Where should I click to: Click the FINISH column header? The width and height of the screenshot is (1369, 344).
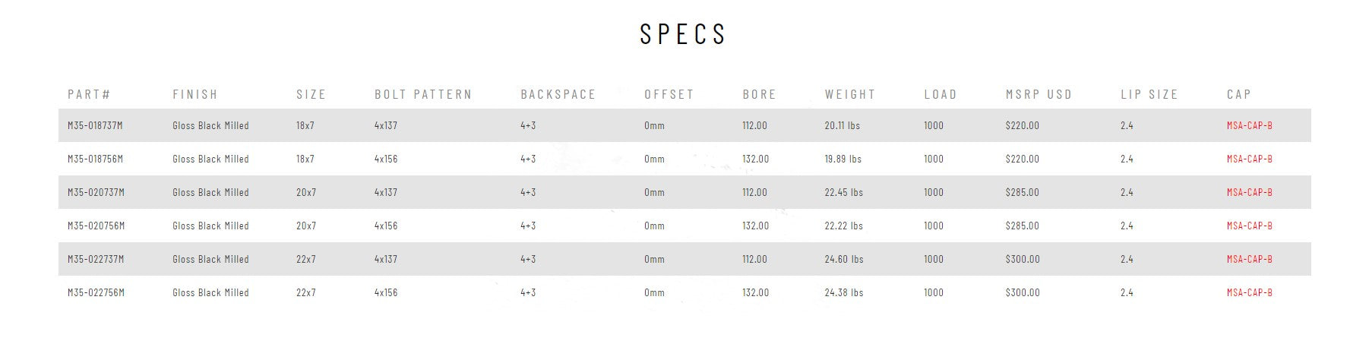tap(195, 94)
